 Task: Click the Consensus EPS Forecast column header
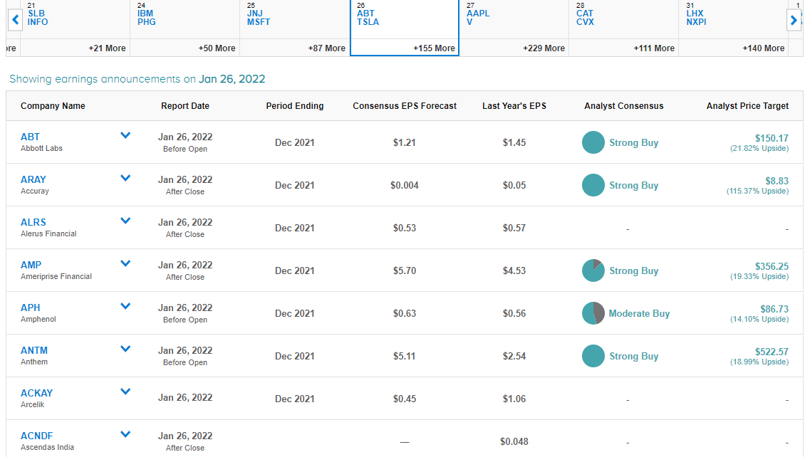405,105
